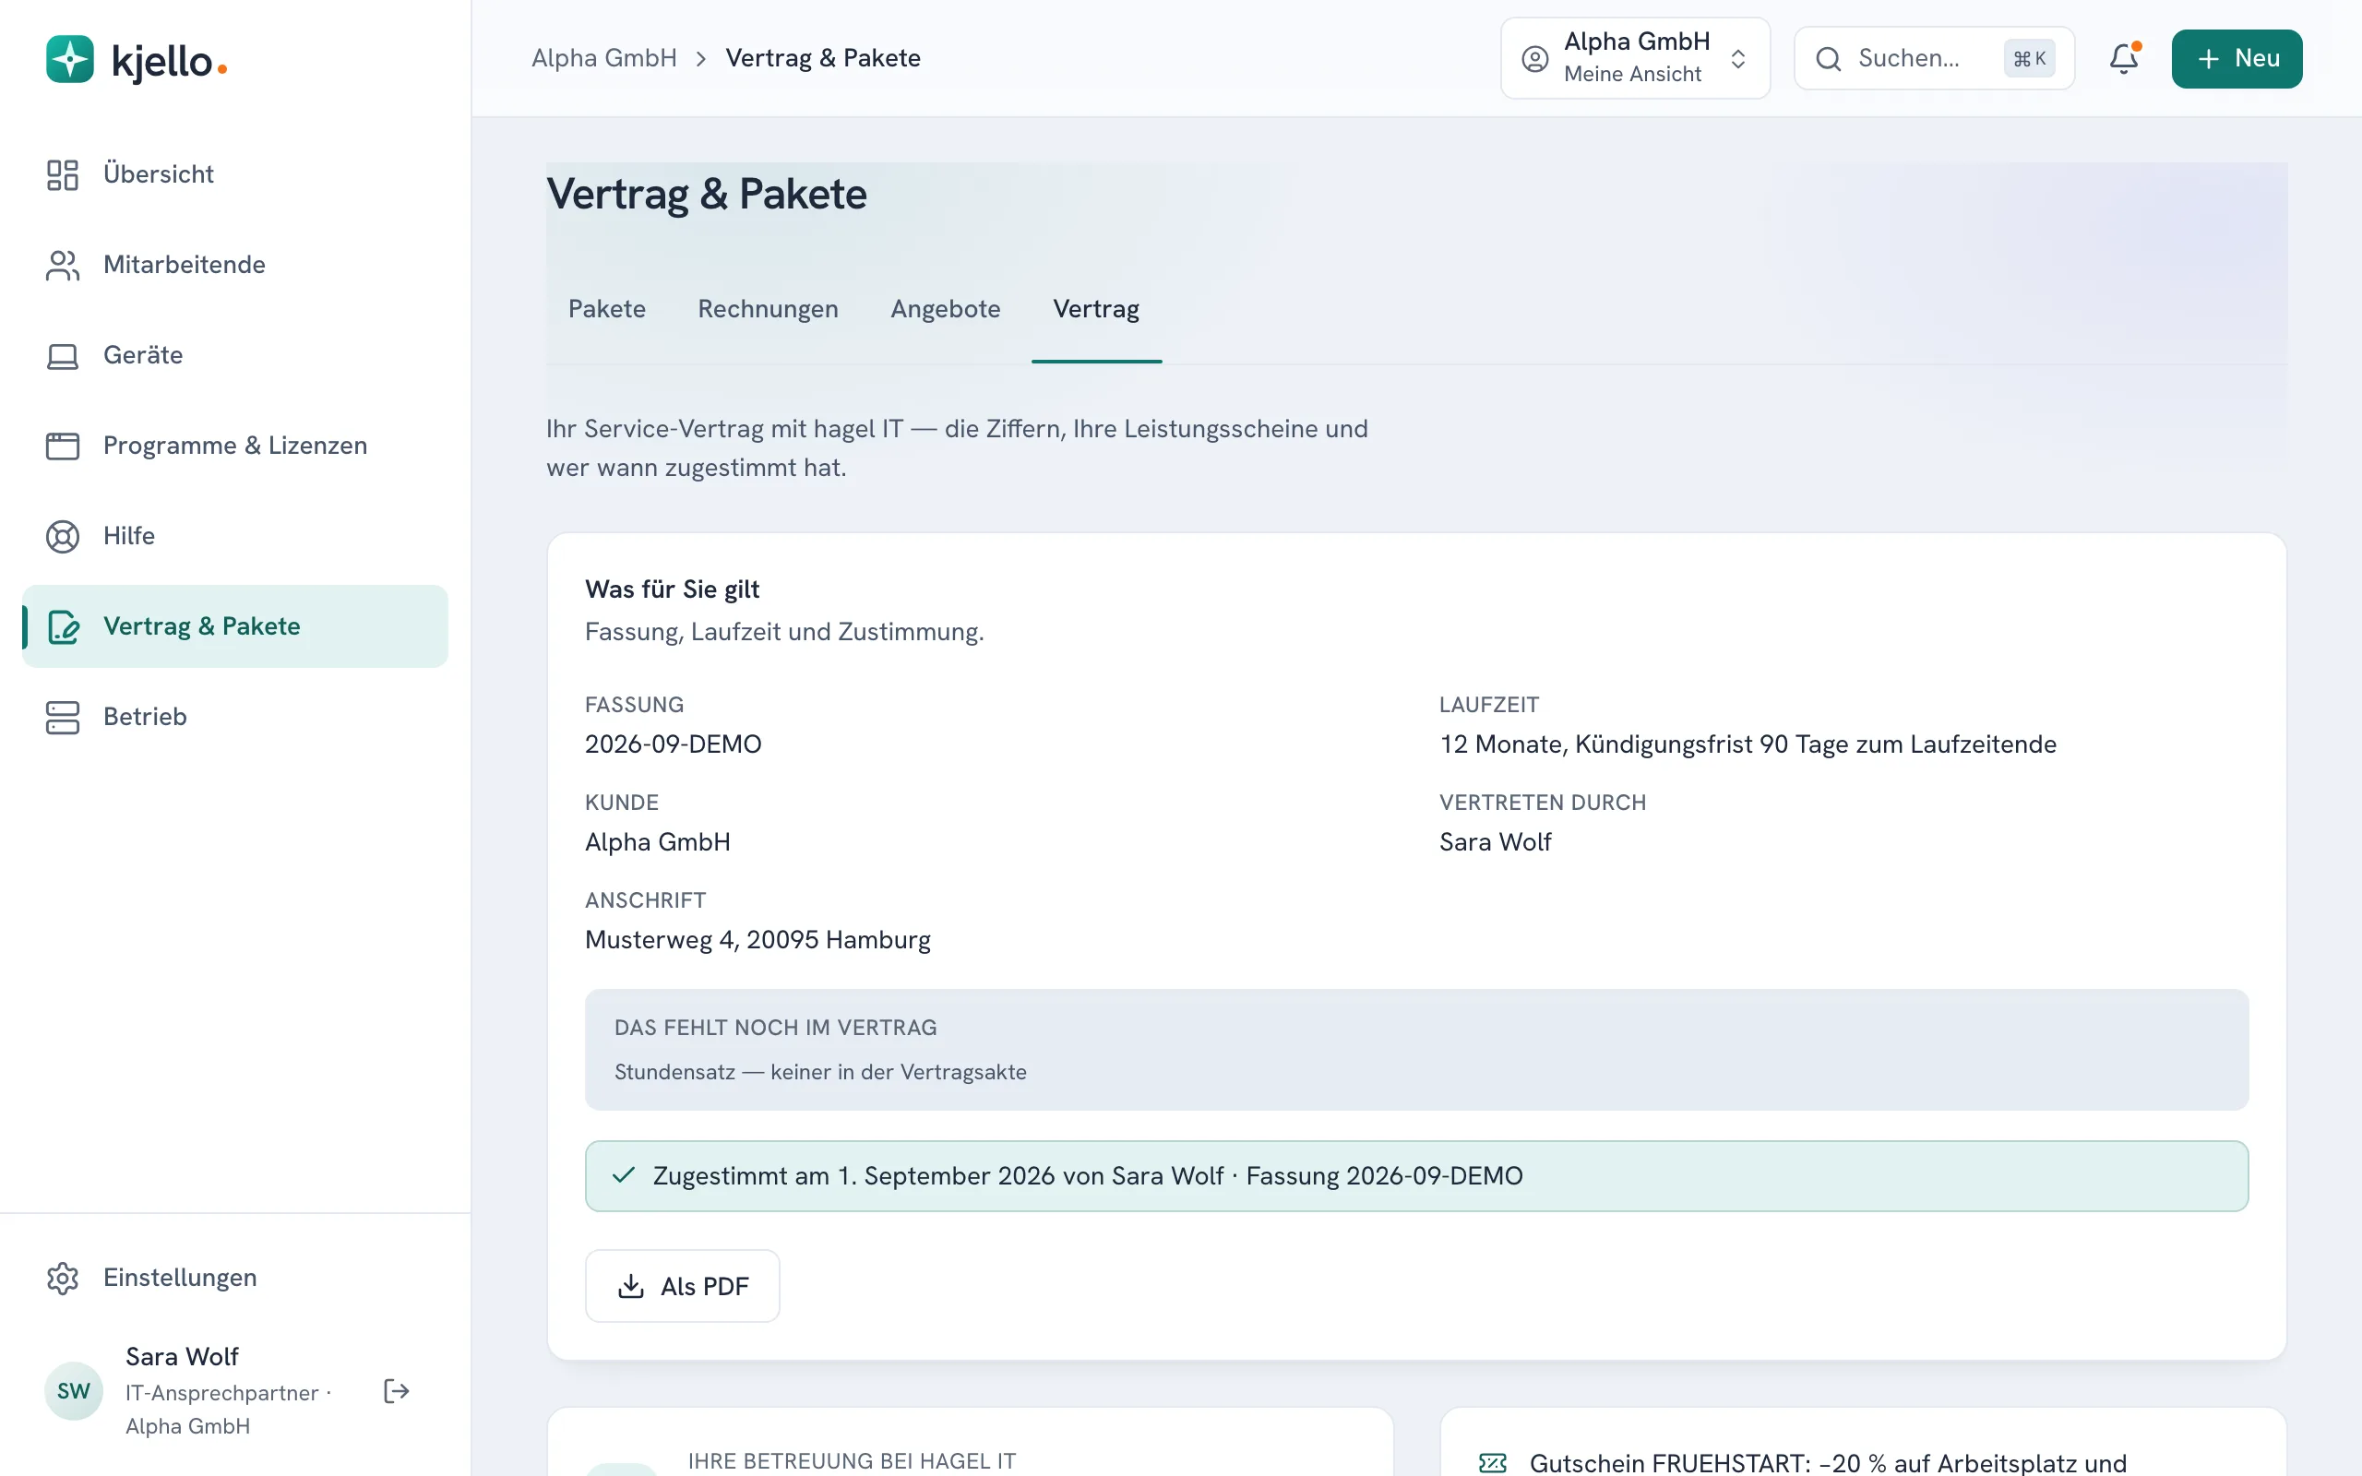Open notifications bell

(x=2124, y=58)
